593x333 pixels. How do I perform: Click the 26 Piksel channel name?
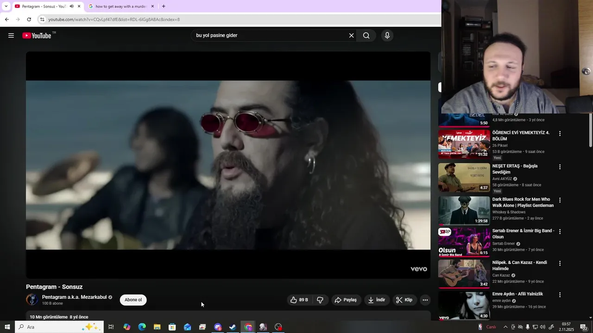click(x=500, y=145)
